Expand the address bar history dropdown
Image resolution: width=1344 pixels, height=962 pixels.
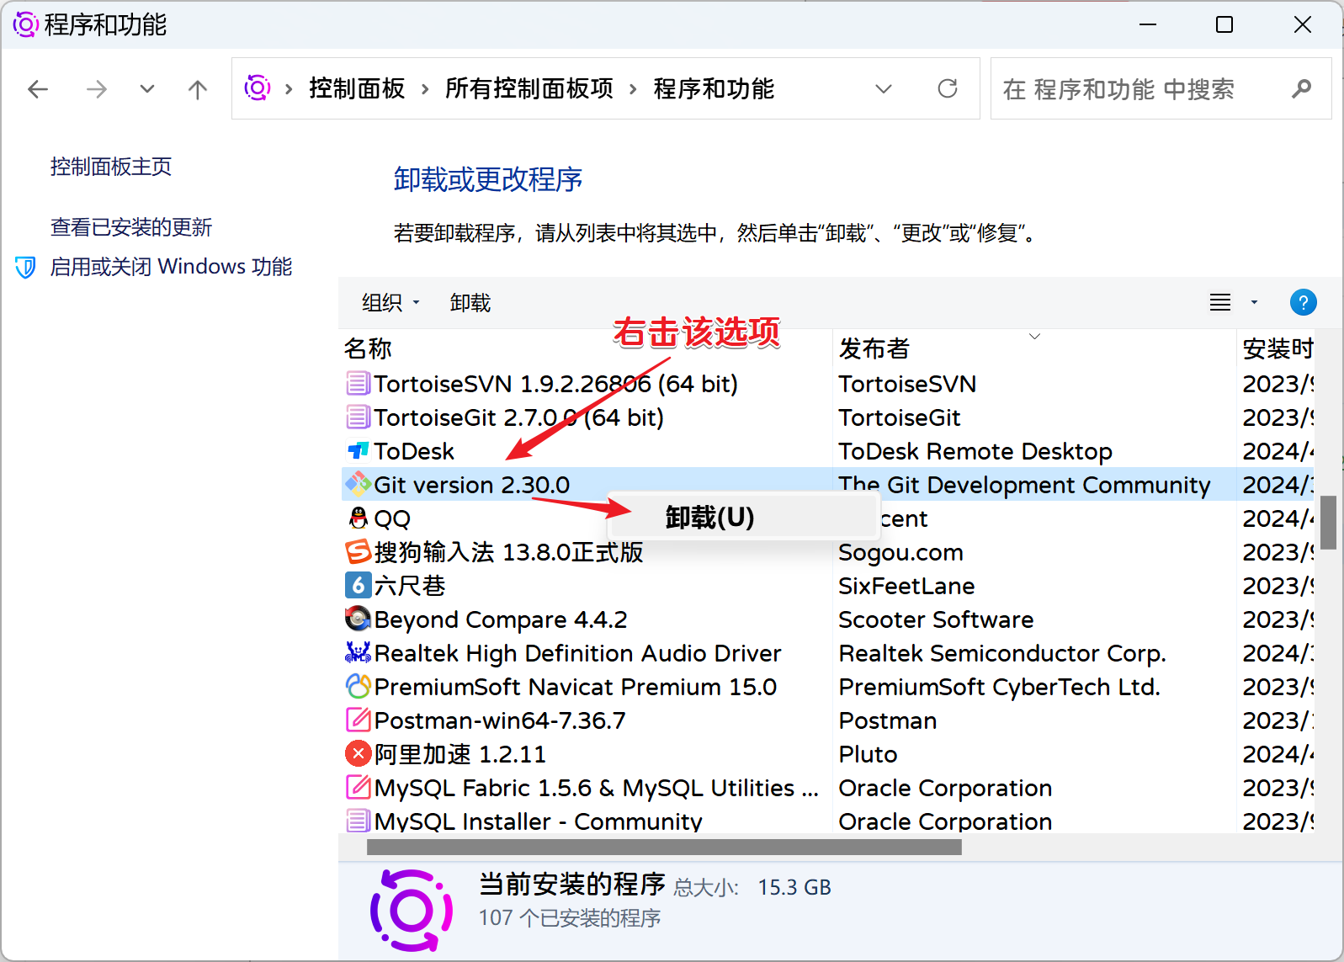(x=884, y=88)
